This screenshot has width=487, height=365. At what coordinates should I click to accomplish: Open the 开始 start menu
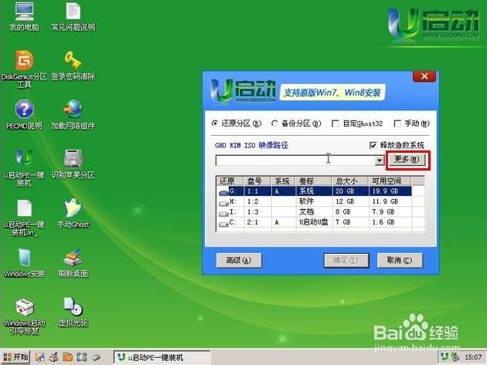[15, 357]
